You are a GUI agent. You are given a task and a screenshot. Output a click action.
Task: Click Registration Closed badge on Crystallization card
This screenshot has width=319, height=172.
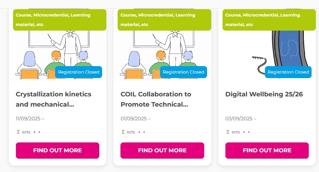point(78,72)
